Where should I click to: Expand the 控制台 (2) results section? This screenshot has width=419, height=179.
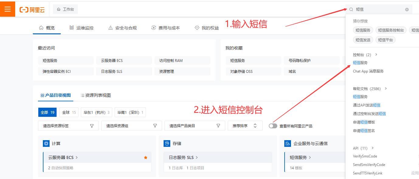pos(365,55)
